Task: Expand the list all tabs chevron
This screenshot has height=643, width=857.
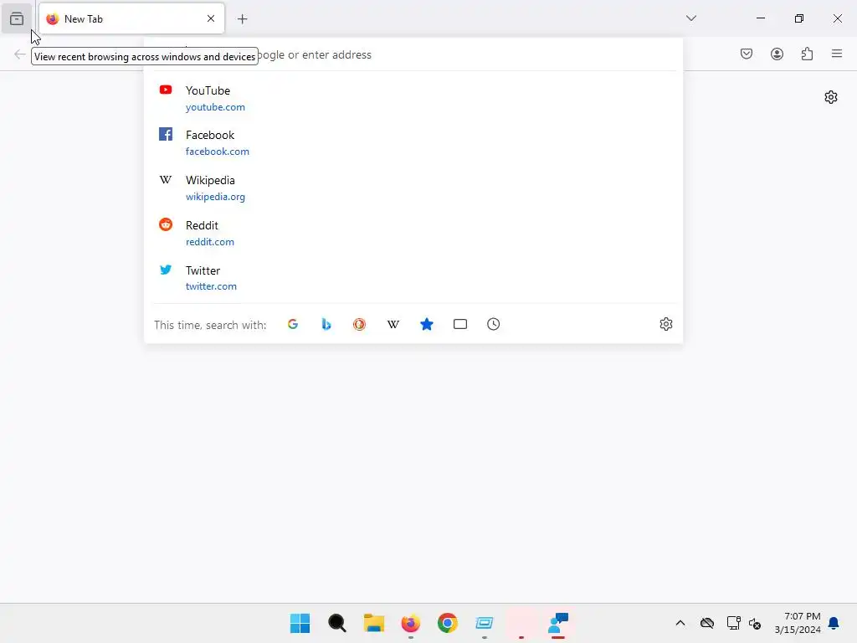Action: 691,18
